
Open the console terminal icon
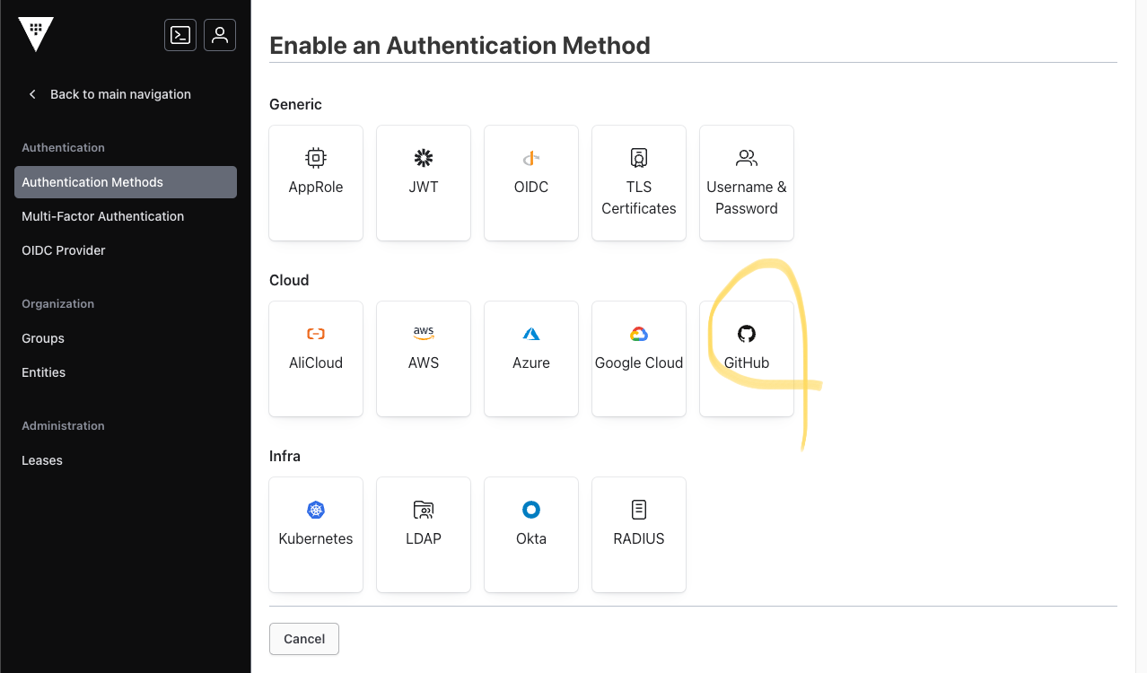(x=180, y=35)
